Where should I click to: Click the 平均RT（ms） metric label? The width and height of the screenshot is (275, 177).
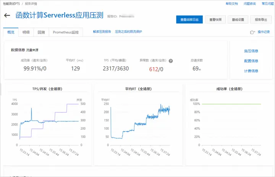(x=74, y=60)
